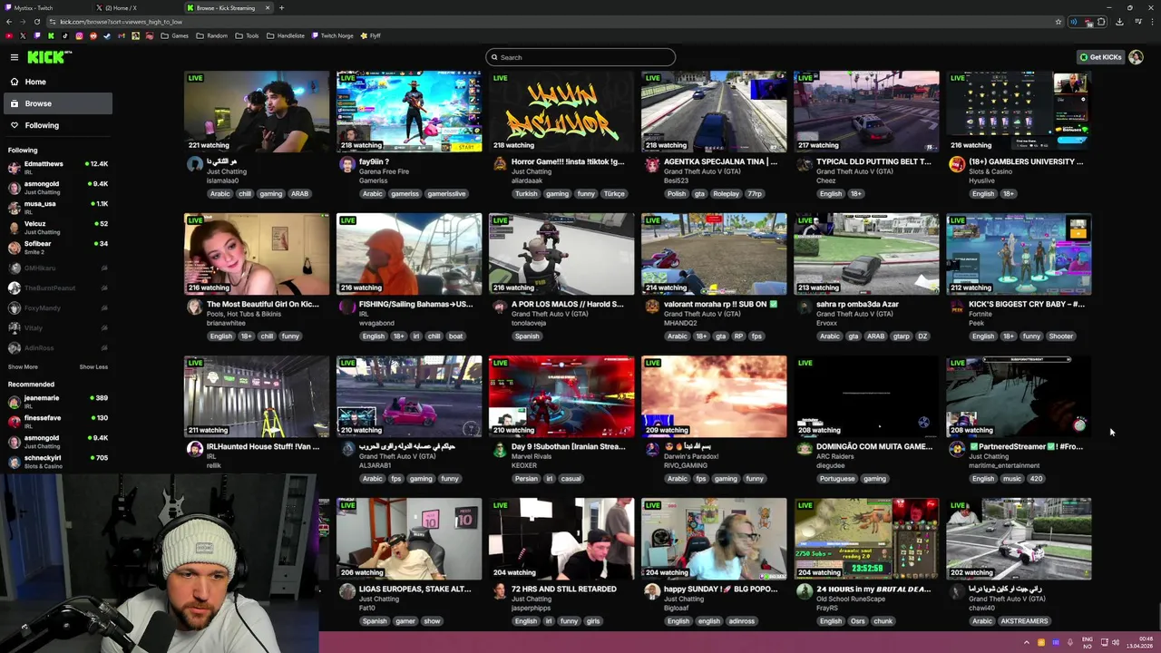Click the Shooter tag under Fortnite stream

point(1060,336)
